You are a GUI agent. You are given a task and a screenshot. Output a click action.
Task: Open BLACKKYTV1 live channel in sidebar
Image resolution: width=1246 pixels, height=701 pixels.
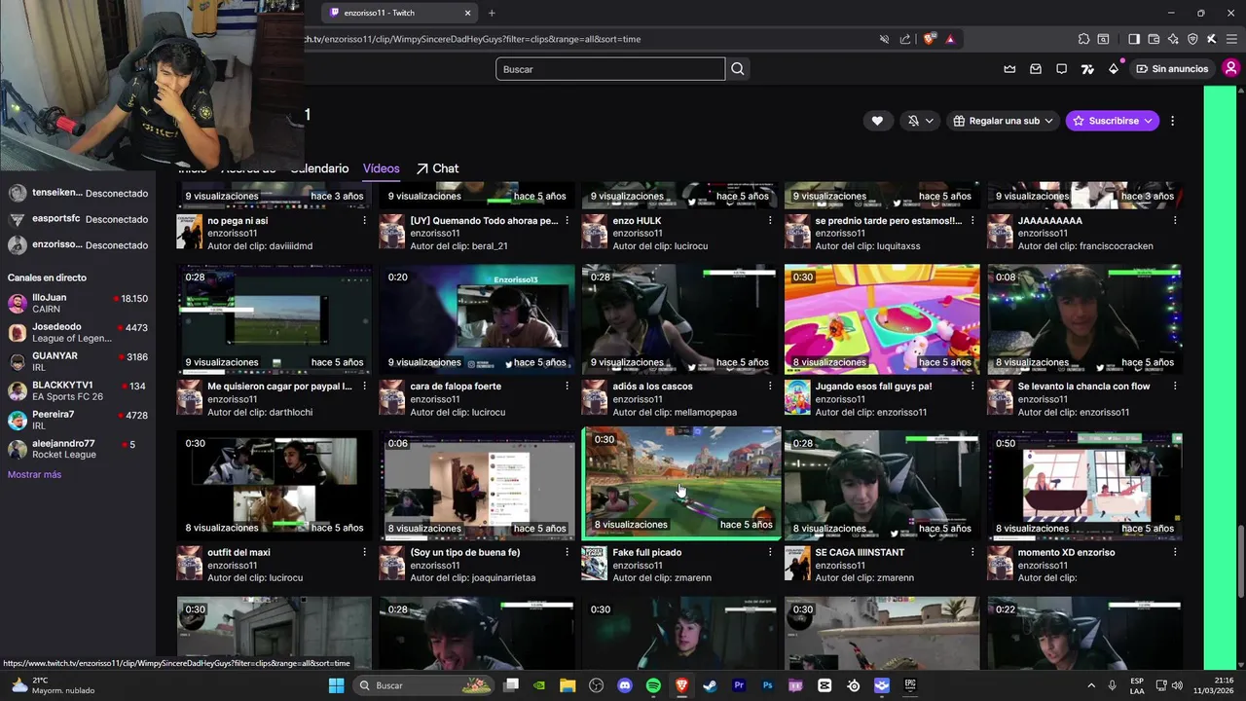78,390
